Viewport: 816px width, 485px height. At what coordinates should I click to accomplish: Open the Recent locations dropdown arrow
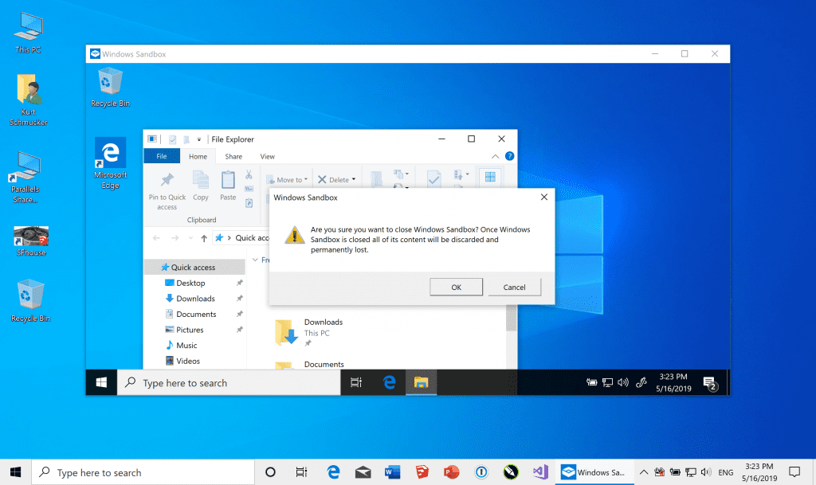tap(190, 238)
